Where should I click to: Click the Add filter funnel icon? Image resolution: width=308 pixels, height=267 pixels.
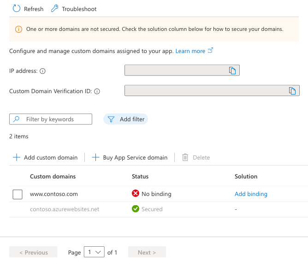pos(111,119)
